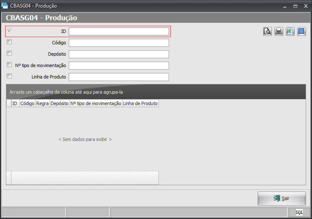Export grid using the Excel icon
The height and width of the screenshot is (219, 312).
click(x=290, y=32)
